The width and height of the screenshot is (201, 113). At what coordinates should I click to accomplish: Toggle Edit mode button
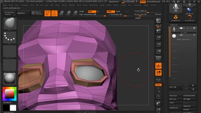point(47,13)
